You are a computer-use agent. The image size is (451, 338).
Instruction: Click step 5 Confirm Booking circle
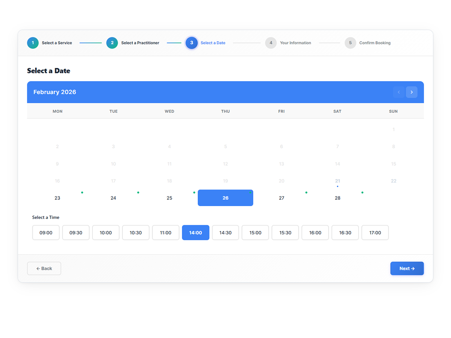[x=350, y=43]
